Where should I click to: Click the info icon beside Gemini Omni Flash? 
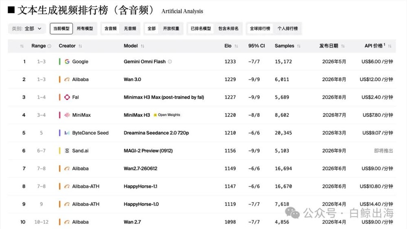click(x=170, y=62)
